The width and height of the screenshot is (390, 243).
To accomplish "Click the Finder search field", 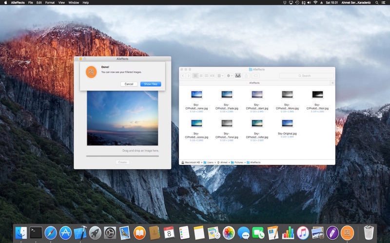I will [x=306, y=76].
